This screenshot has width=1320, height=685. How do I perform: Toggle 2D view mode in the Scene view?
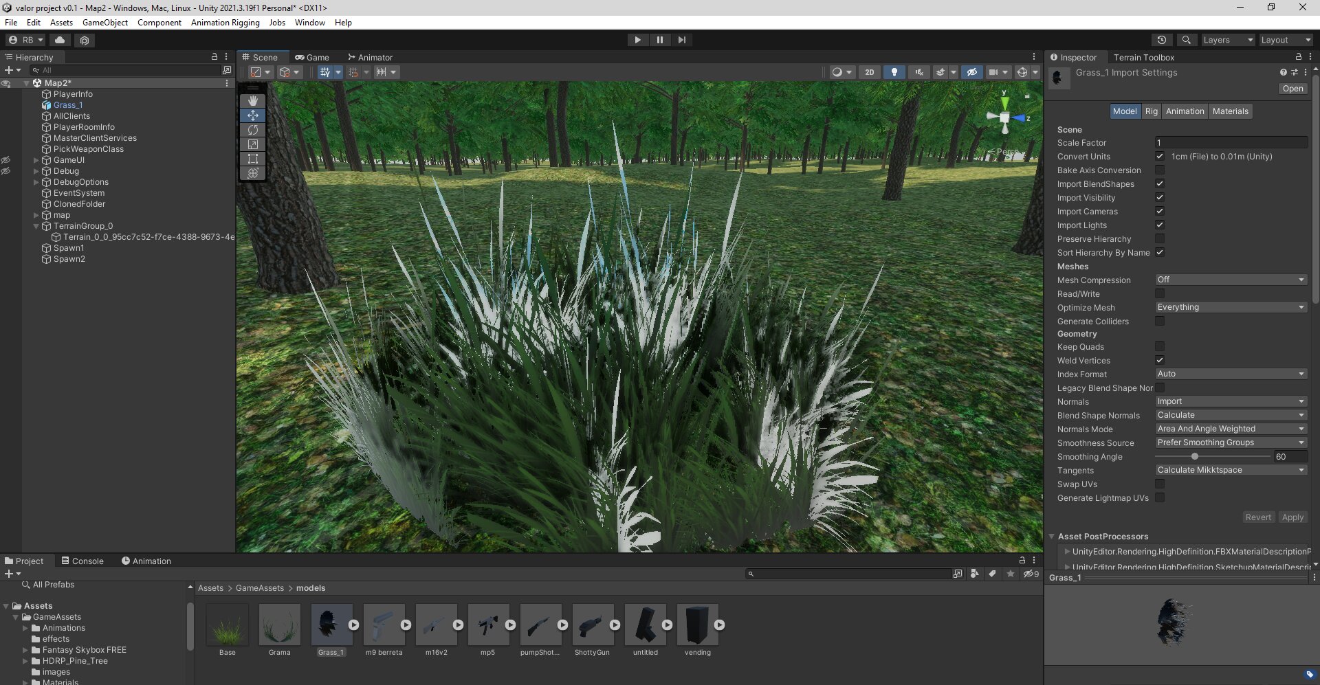(870, 72)
